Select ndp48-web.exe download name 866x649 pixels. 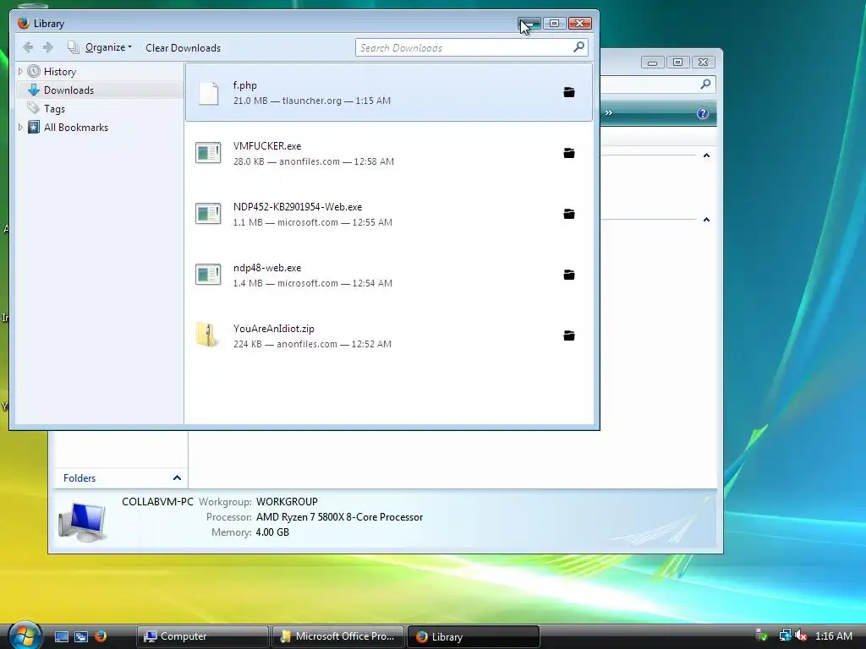point(266,268)
